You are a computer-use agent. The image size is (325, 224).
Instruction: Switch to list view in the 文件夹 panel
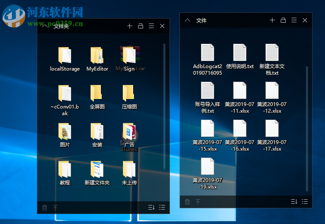pos(162,207)
